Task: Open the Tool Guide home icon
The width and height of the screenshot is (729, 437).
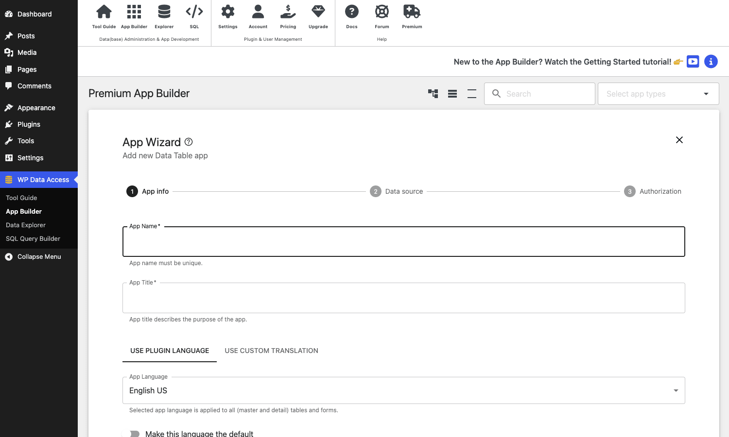Action: (x=104, y=12)
